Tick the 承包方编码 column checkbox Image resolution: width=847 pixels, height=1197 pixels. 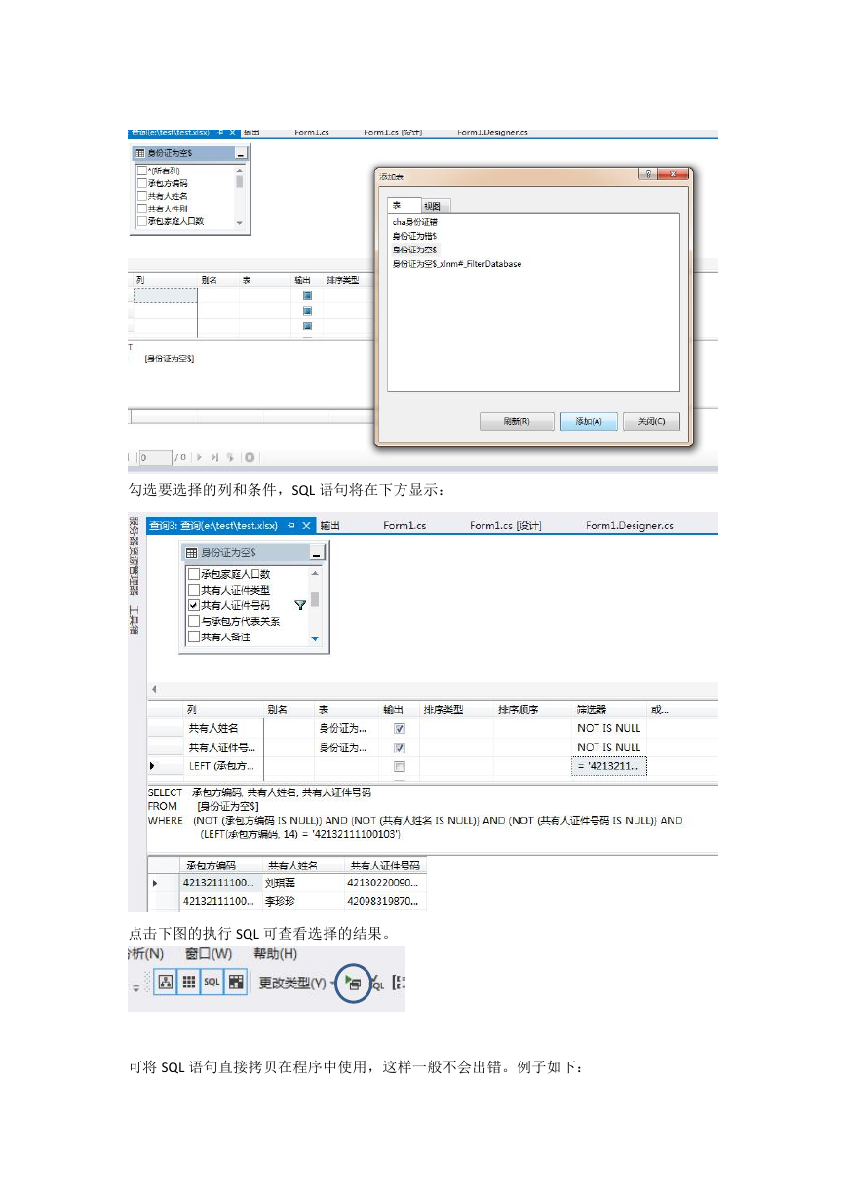click(141, 183)
